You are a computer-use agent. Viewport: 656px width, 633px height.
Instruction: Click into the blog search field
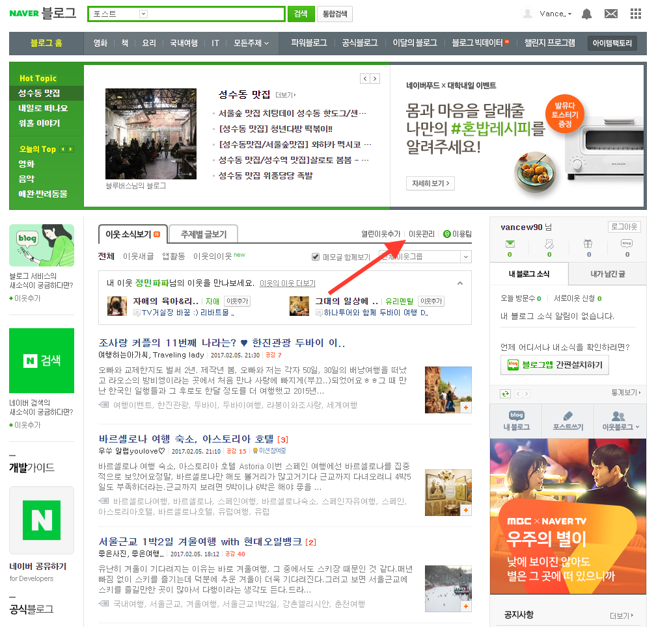pyautogui.click(x=216, y=14)
